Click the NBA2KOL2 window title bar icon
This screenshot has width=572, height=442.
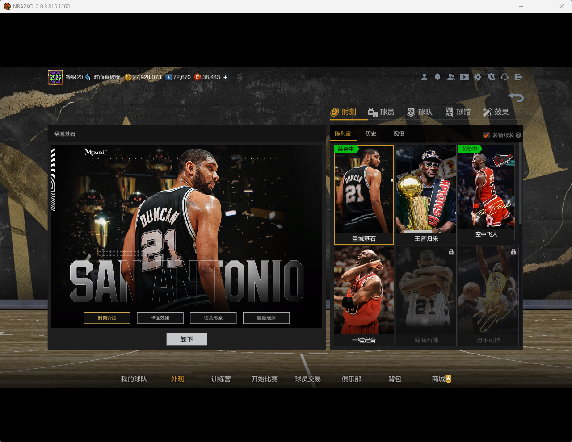click(x=7, y=6)
